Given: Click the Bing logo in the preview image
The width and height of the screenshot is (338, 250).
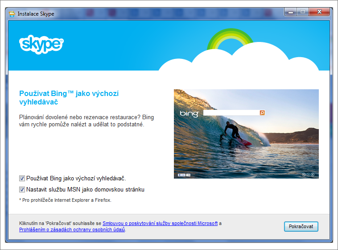Looking at the screenshot, I should 189,114.
